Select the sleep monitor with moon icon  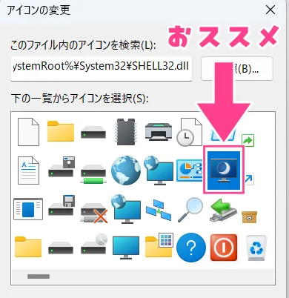tap(224, 170)
